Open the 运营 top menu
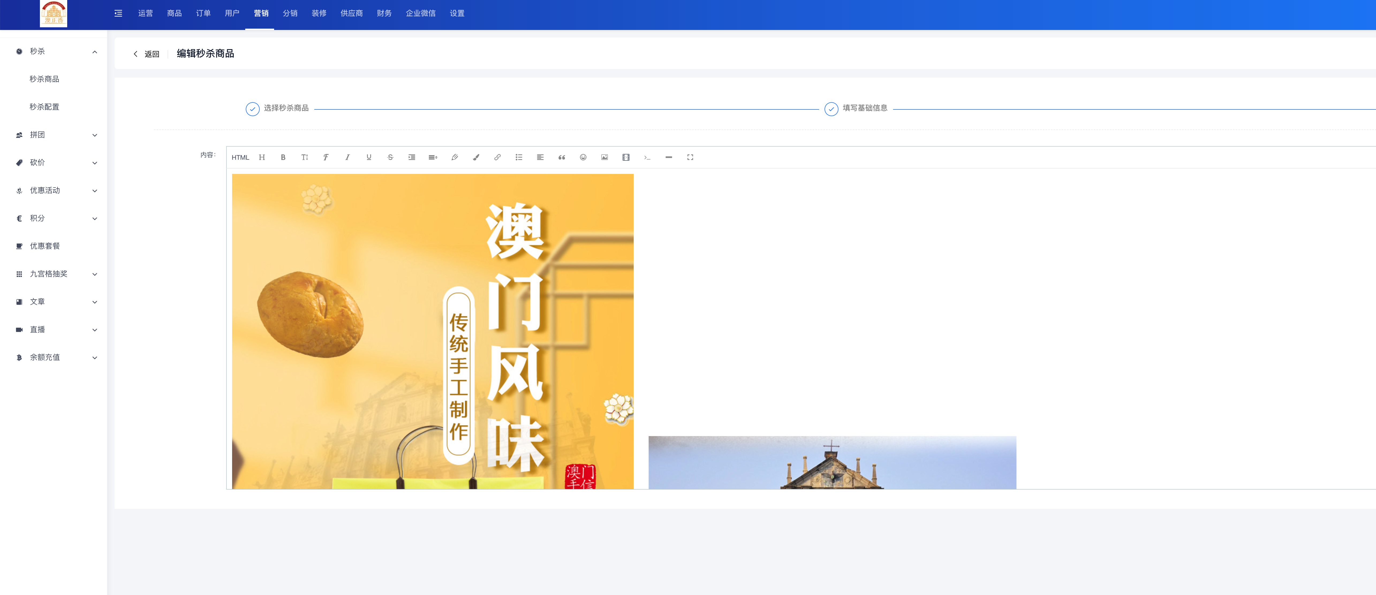The image size is (1376, 595). 145,13
